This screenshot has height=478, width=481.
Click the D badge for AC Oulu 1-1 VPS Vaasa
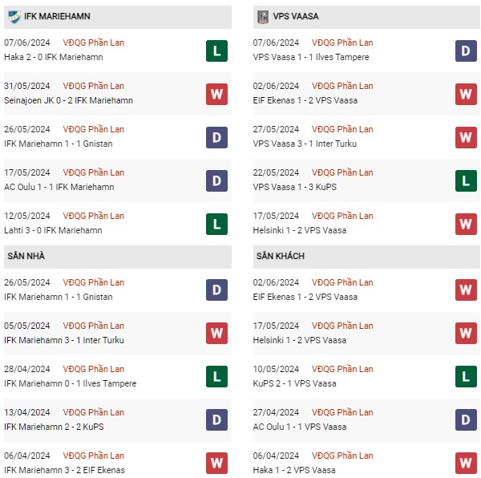coord(466,419)
